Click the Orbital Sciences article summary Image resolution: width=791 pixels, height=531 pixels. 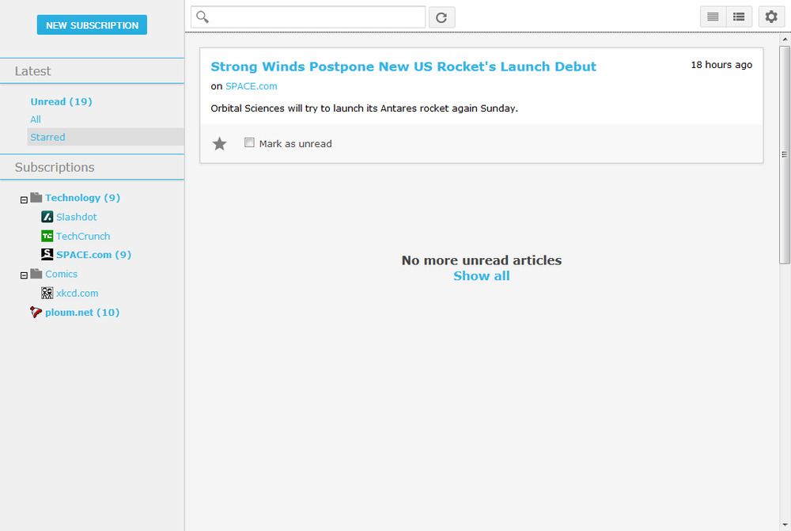point(364,108)
